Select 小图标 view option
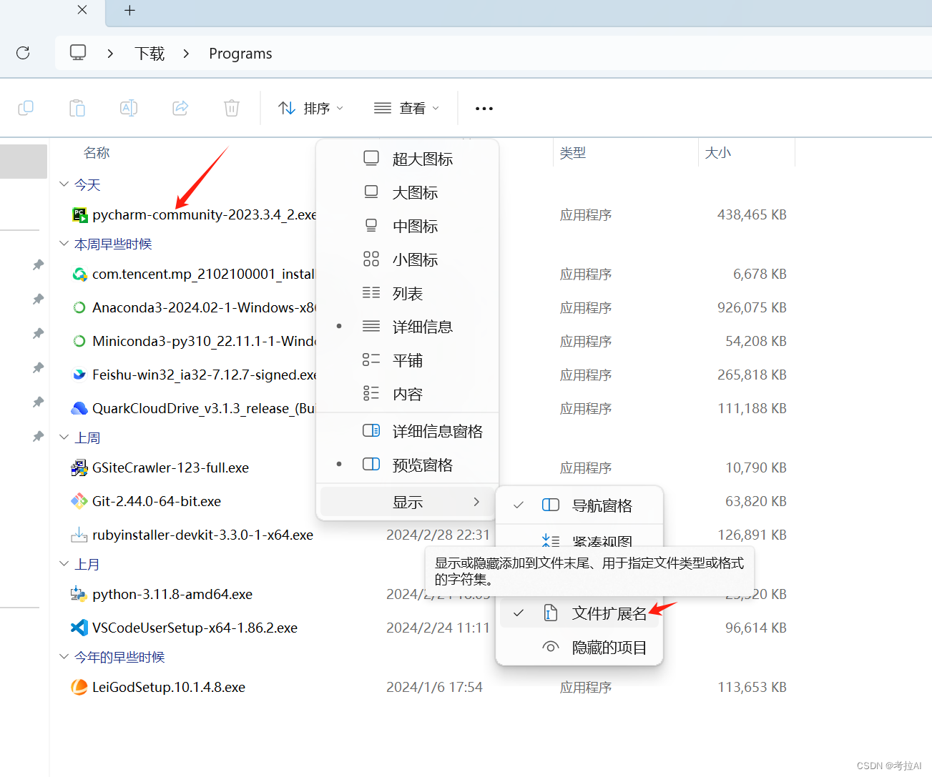 coord(407,259)
